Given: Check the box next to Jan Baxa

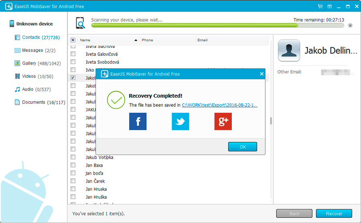Looking at the screenshot, I should click(73, 165).
